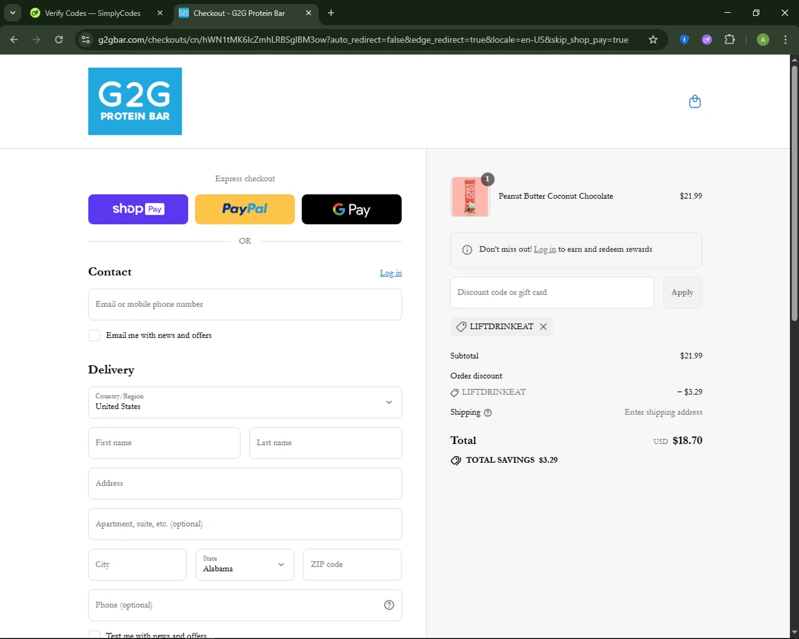The width and height of the screenshot is (799, 639).
Task: Click the Enter shipping address text
Action: (x=663, y=412)
